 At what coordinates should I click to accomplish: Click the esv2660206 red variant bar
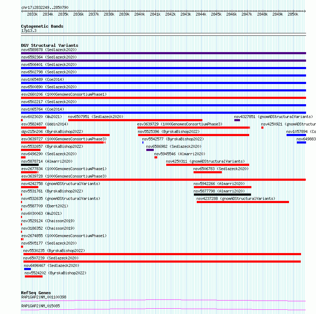pos(163,98)
